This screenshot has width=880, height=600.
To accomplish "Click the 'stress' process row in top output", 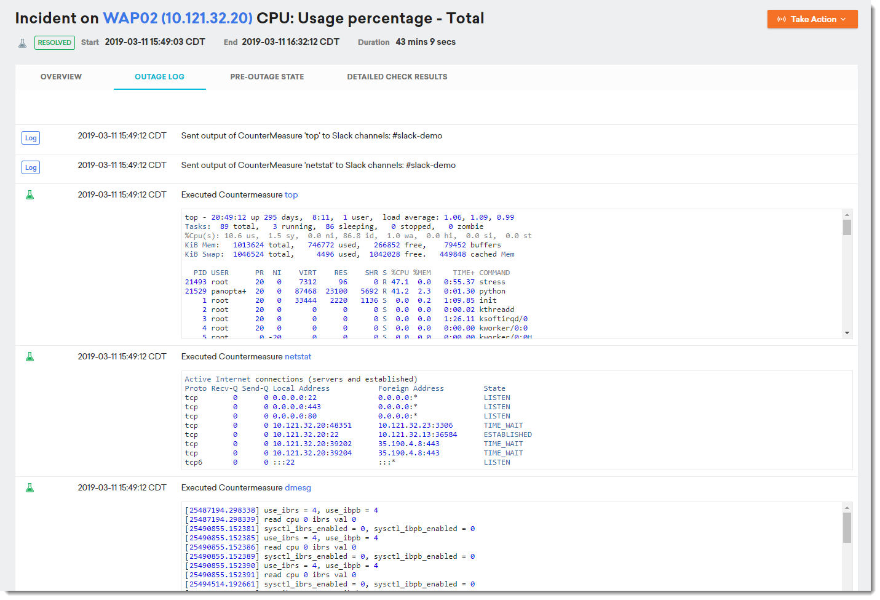I will [x=345, y=282].
